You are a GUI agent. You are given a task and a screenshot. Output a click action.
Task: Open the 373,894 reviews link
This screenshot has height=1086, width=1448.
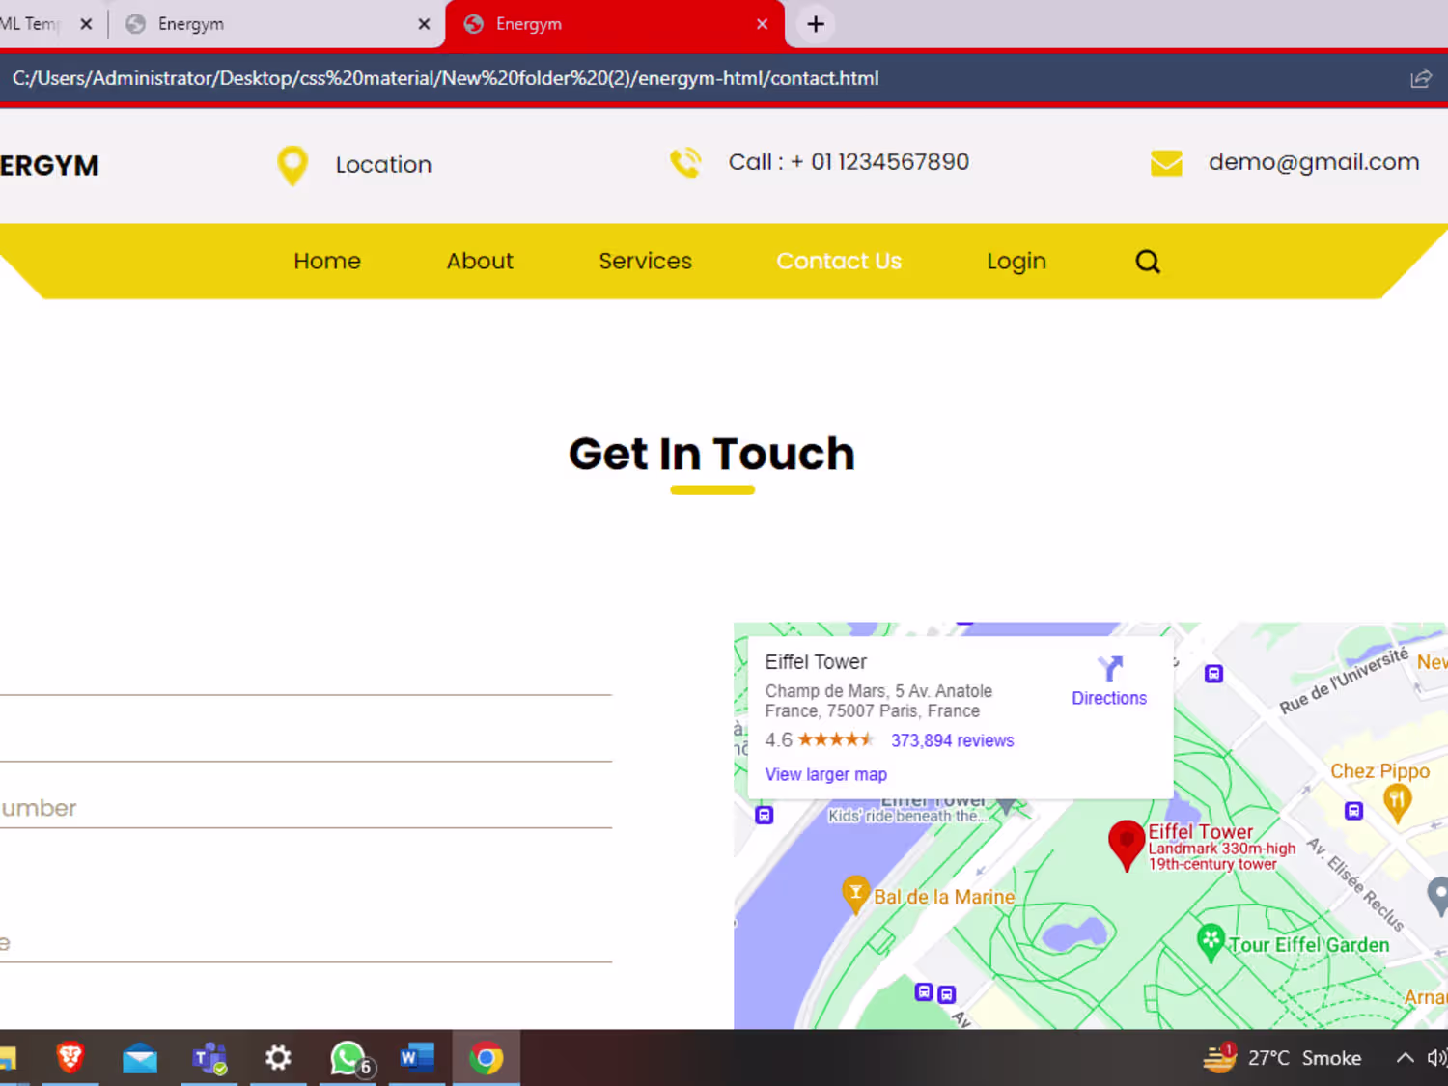coord(952,740)
